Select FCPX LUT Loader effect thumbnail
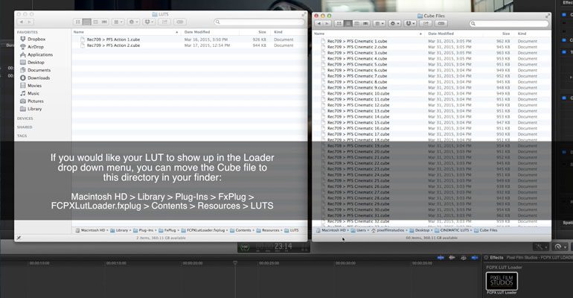 tap(502, 281)
